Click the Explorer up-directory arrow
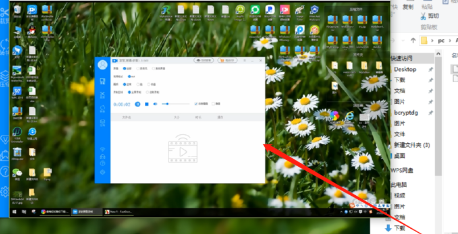 [413, 40]
